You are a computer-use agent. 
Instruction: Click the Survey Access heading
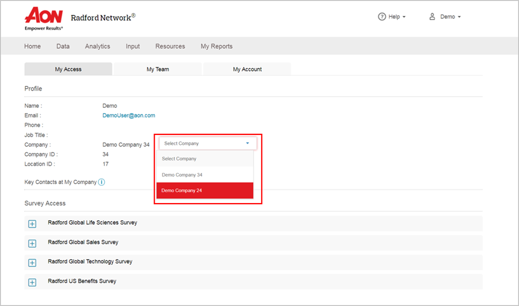(x=45, y=203)
